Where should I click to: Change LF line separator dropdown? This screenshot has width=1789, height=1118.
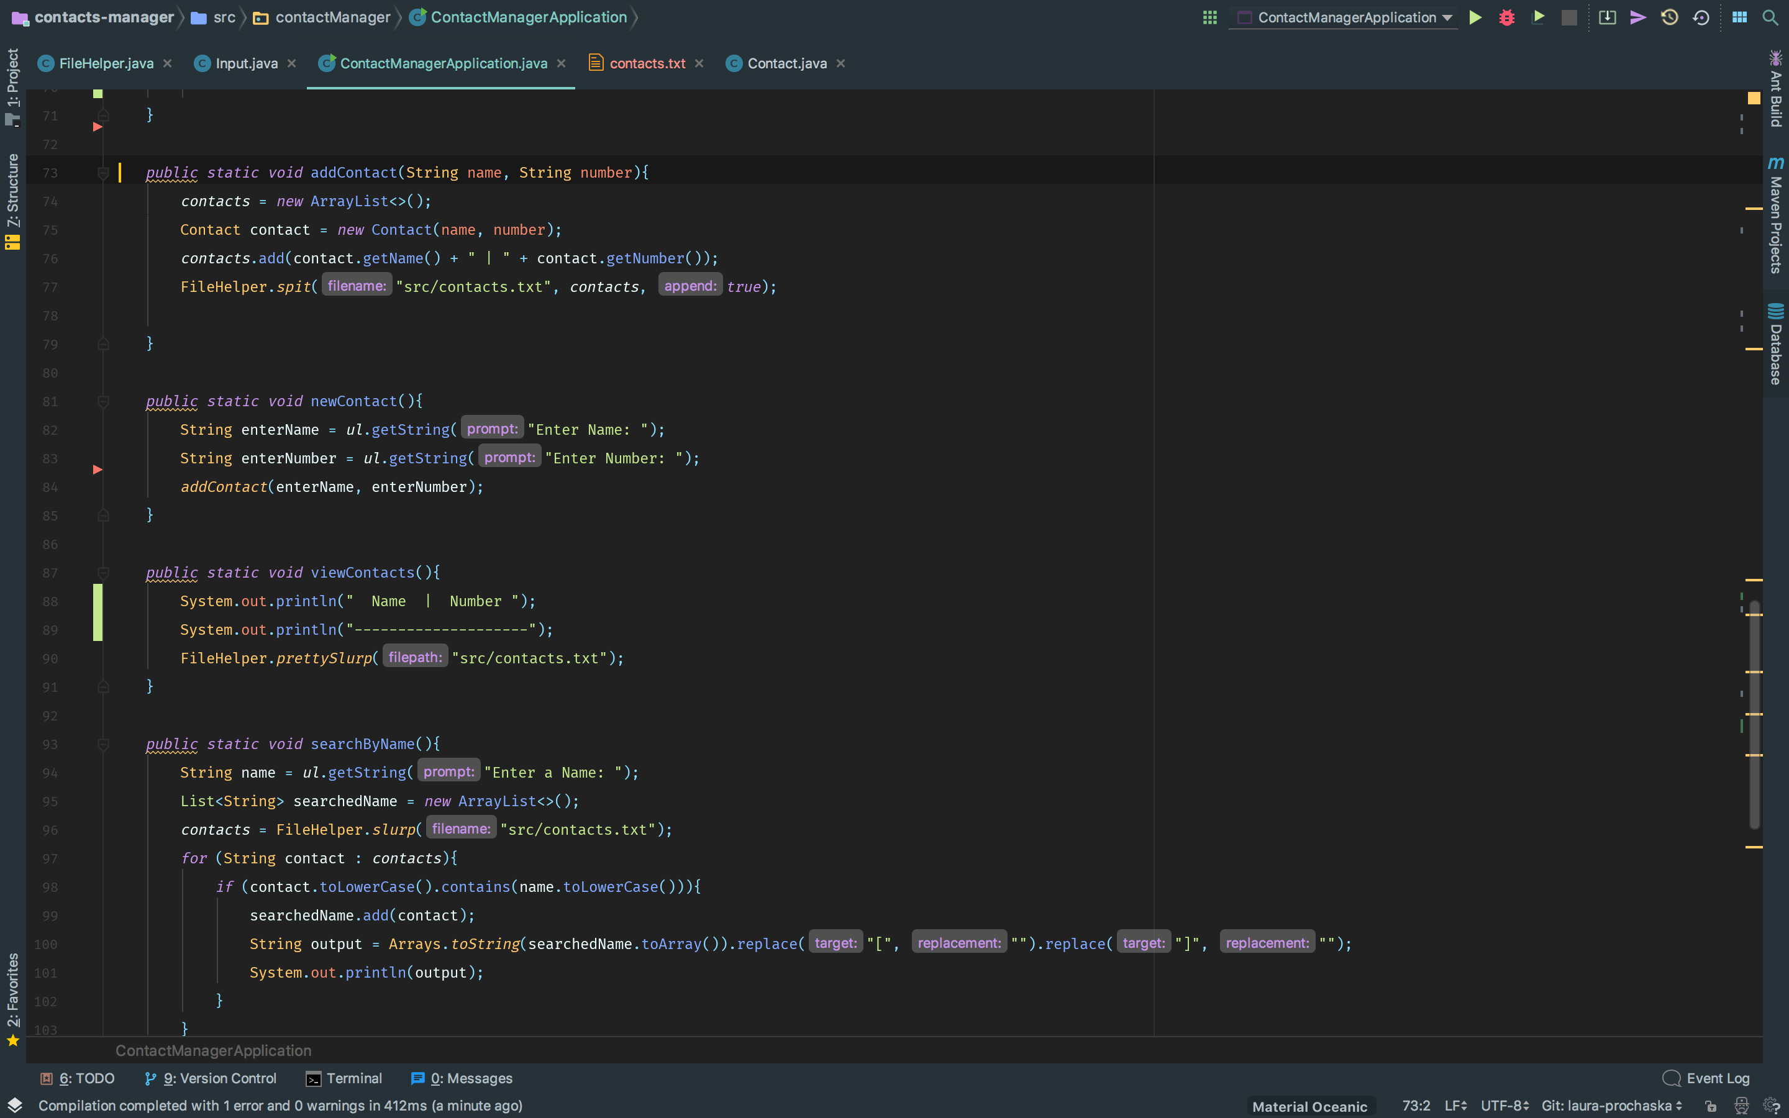point(1455,1106)
